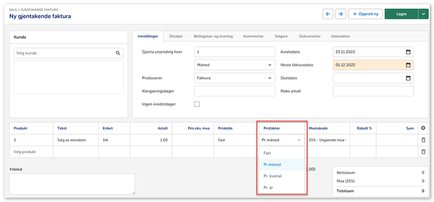Save the invoice with Lagre button
434x202 pixels.
(x=401, y=14)
